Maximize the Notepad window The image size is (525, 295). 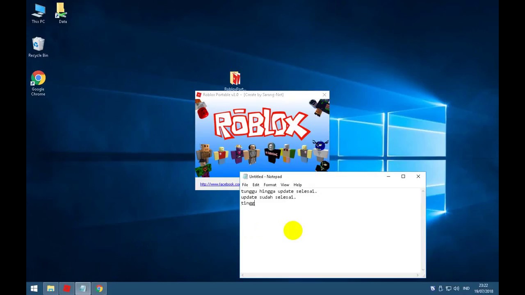[x=403, y=177]
